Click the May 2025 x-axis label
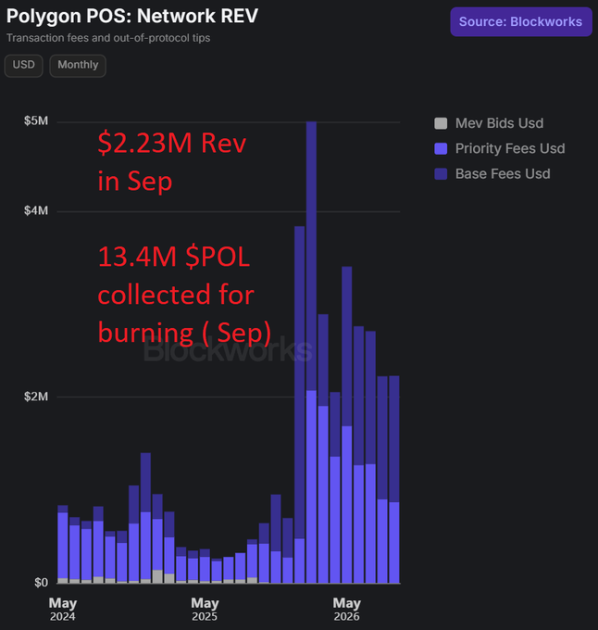 205,609
